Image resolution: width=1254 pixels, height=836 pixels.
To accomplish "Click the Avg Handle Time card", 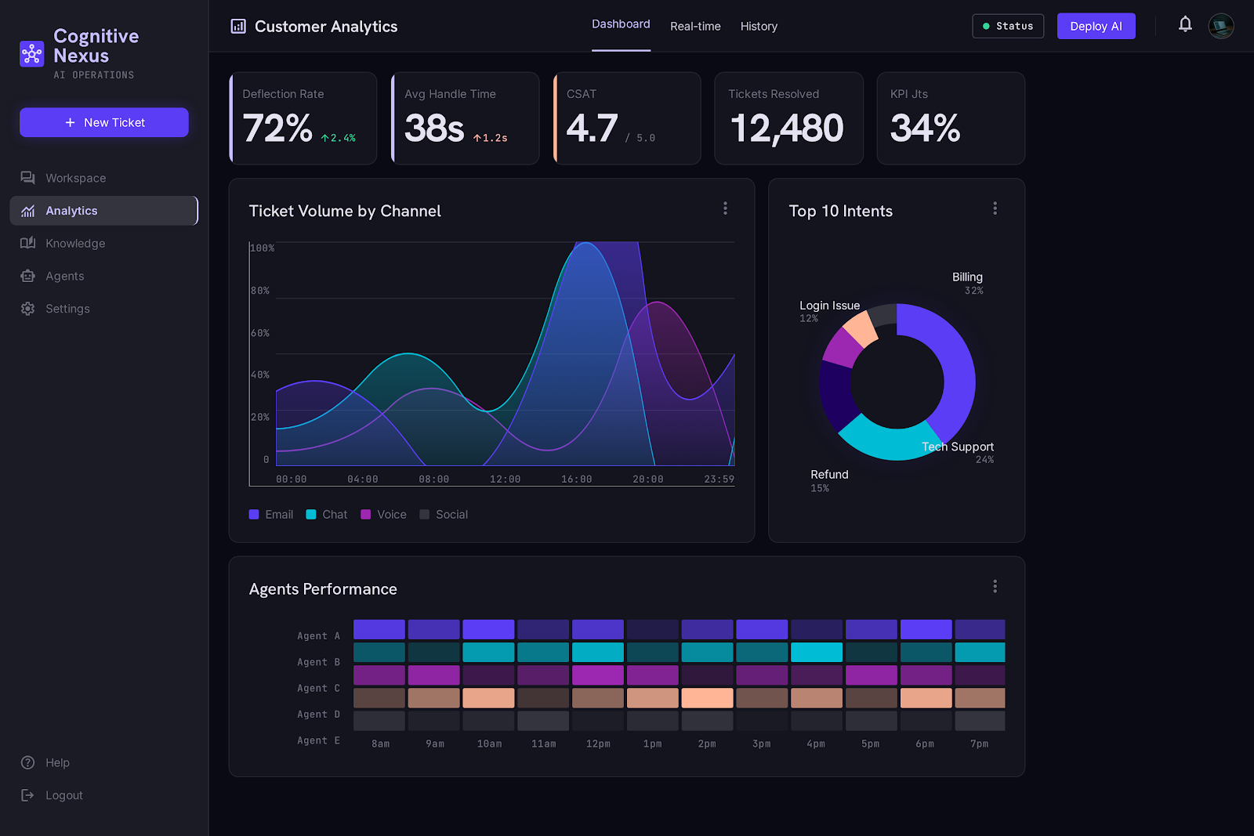I will [x=465, y=118].
